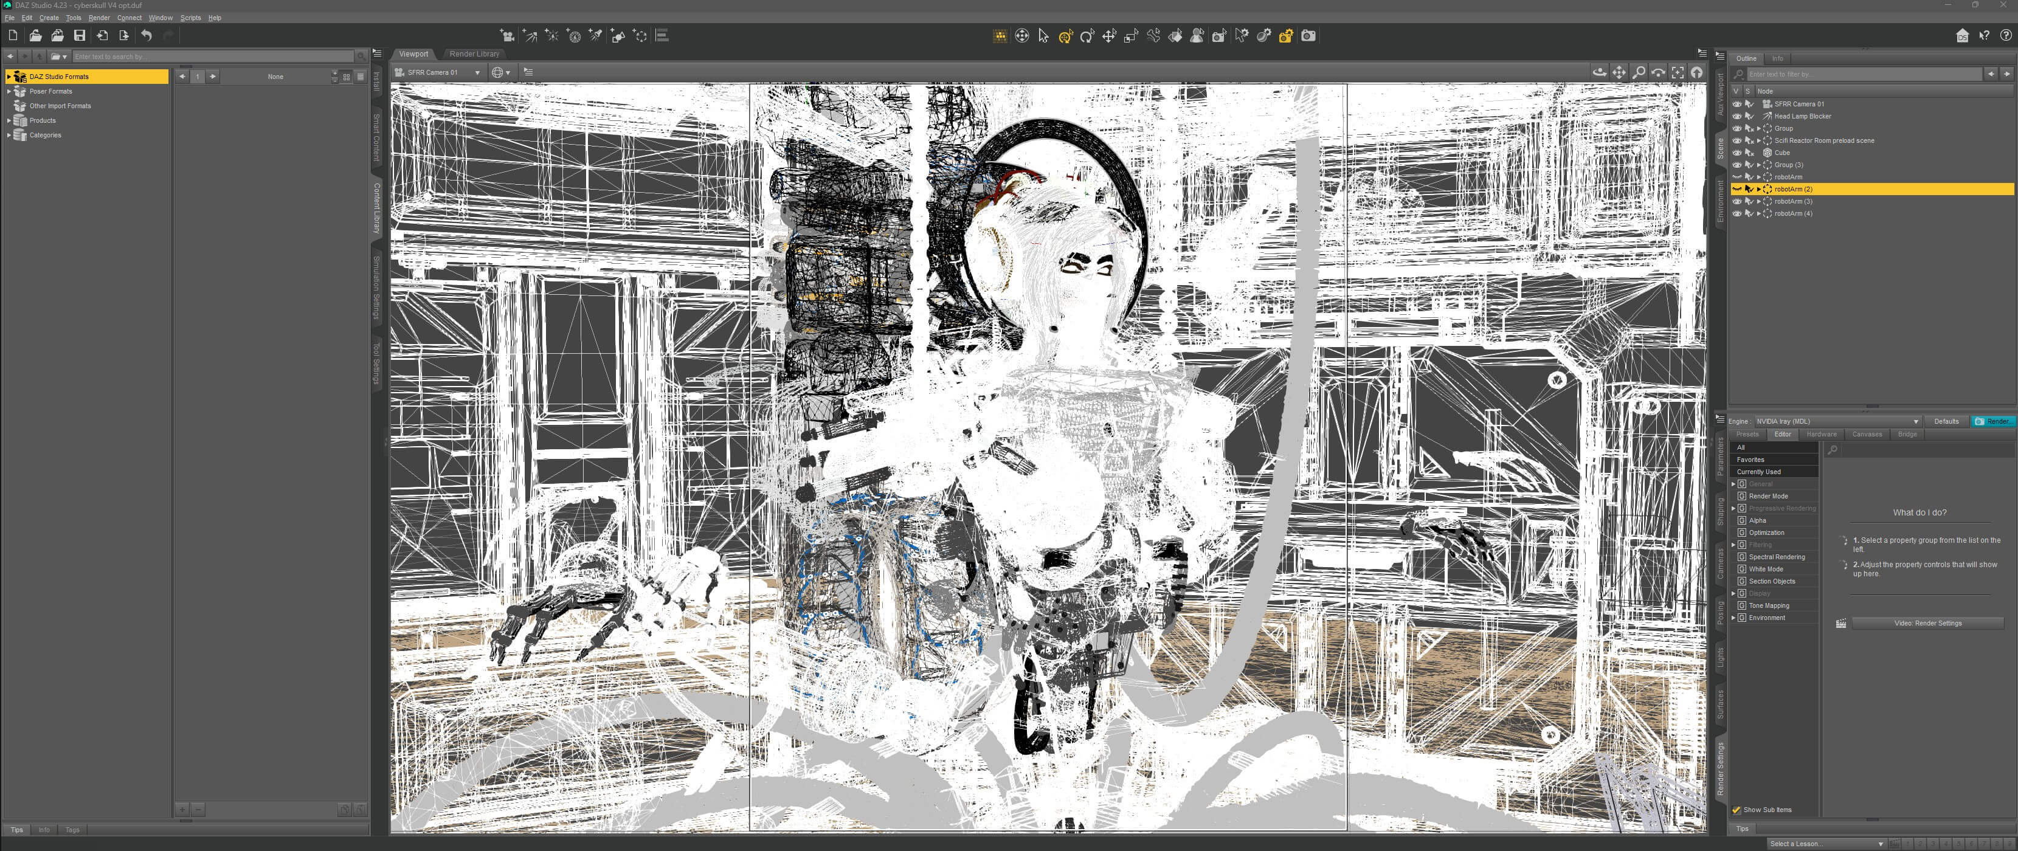Screen dimensions: 2018x851
Task: Open the viewport draw style globe dropdown
Action: (x=500, y=72)
